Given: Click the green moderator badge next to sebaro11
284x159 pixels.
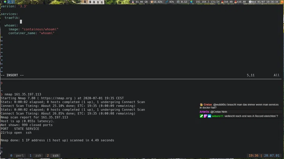Looking at the screenshot, I should pos(201,116).
